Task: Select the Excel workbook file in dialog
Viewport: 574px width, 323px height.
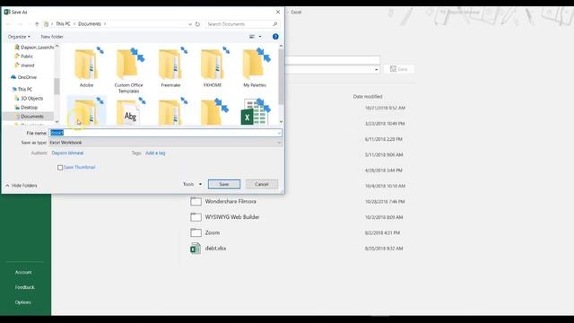Action: click(x=255, y=112)
